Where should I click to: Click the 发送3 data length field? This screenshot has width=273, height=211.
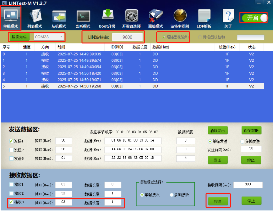[x=186, y=158]
